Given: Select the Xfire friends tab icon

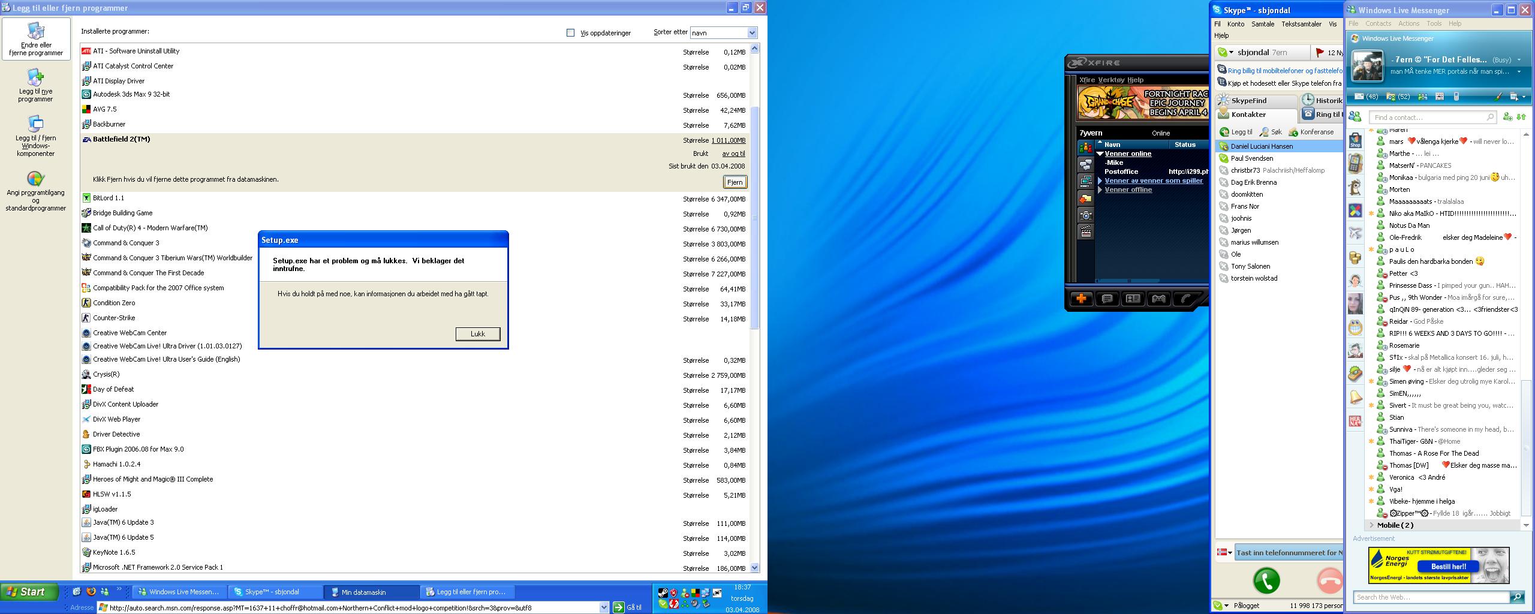Looking at the screenshot, I should click(x=1085, y=148).
